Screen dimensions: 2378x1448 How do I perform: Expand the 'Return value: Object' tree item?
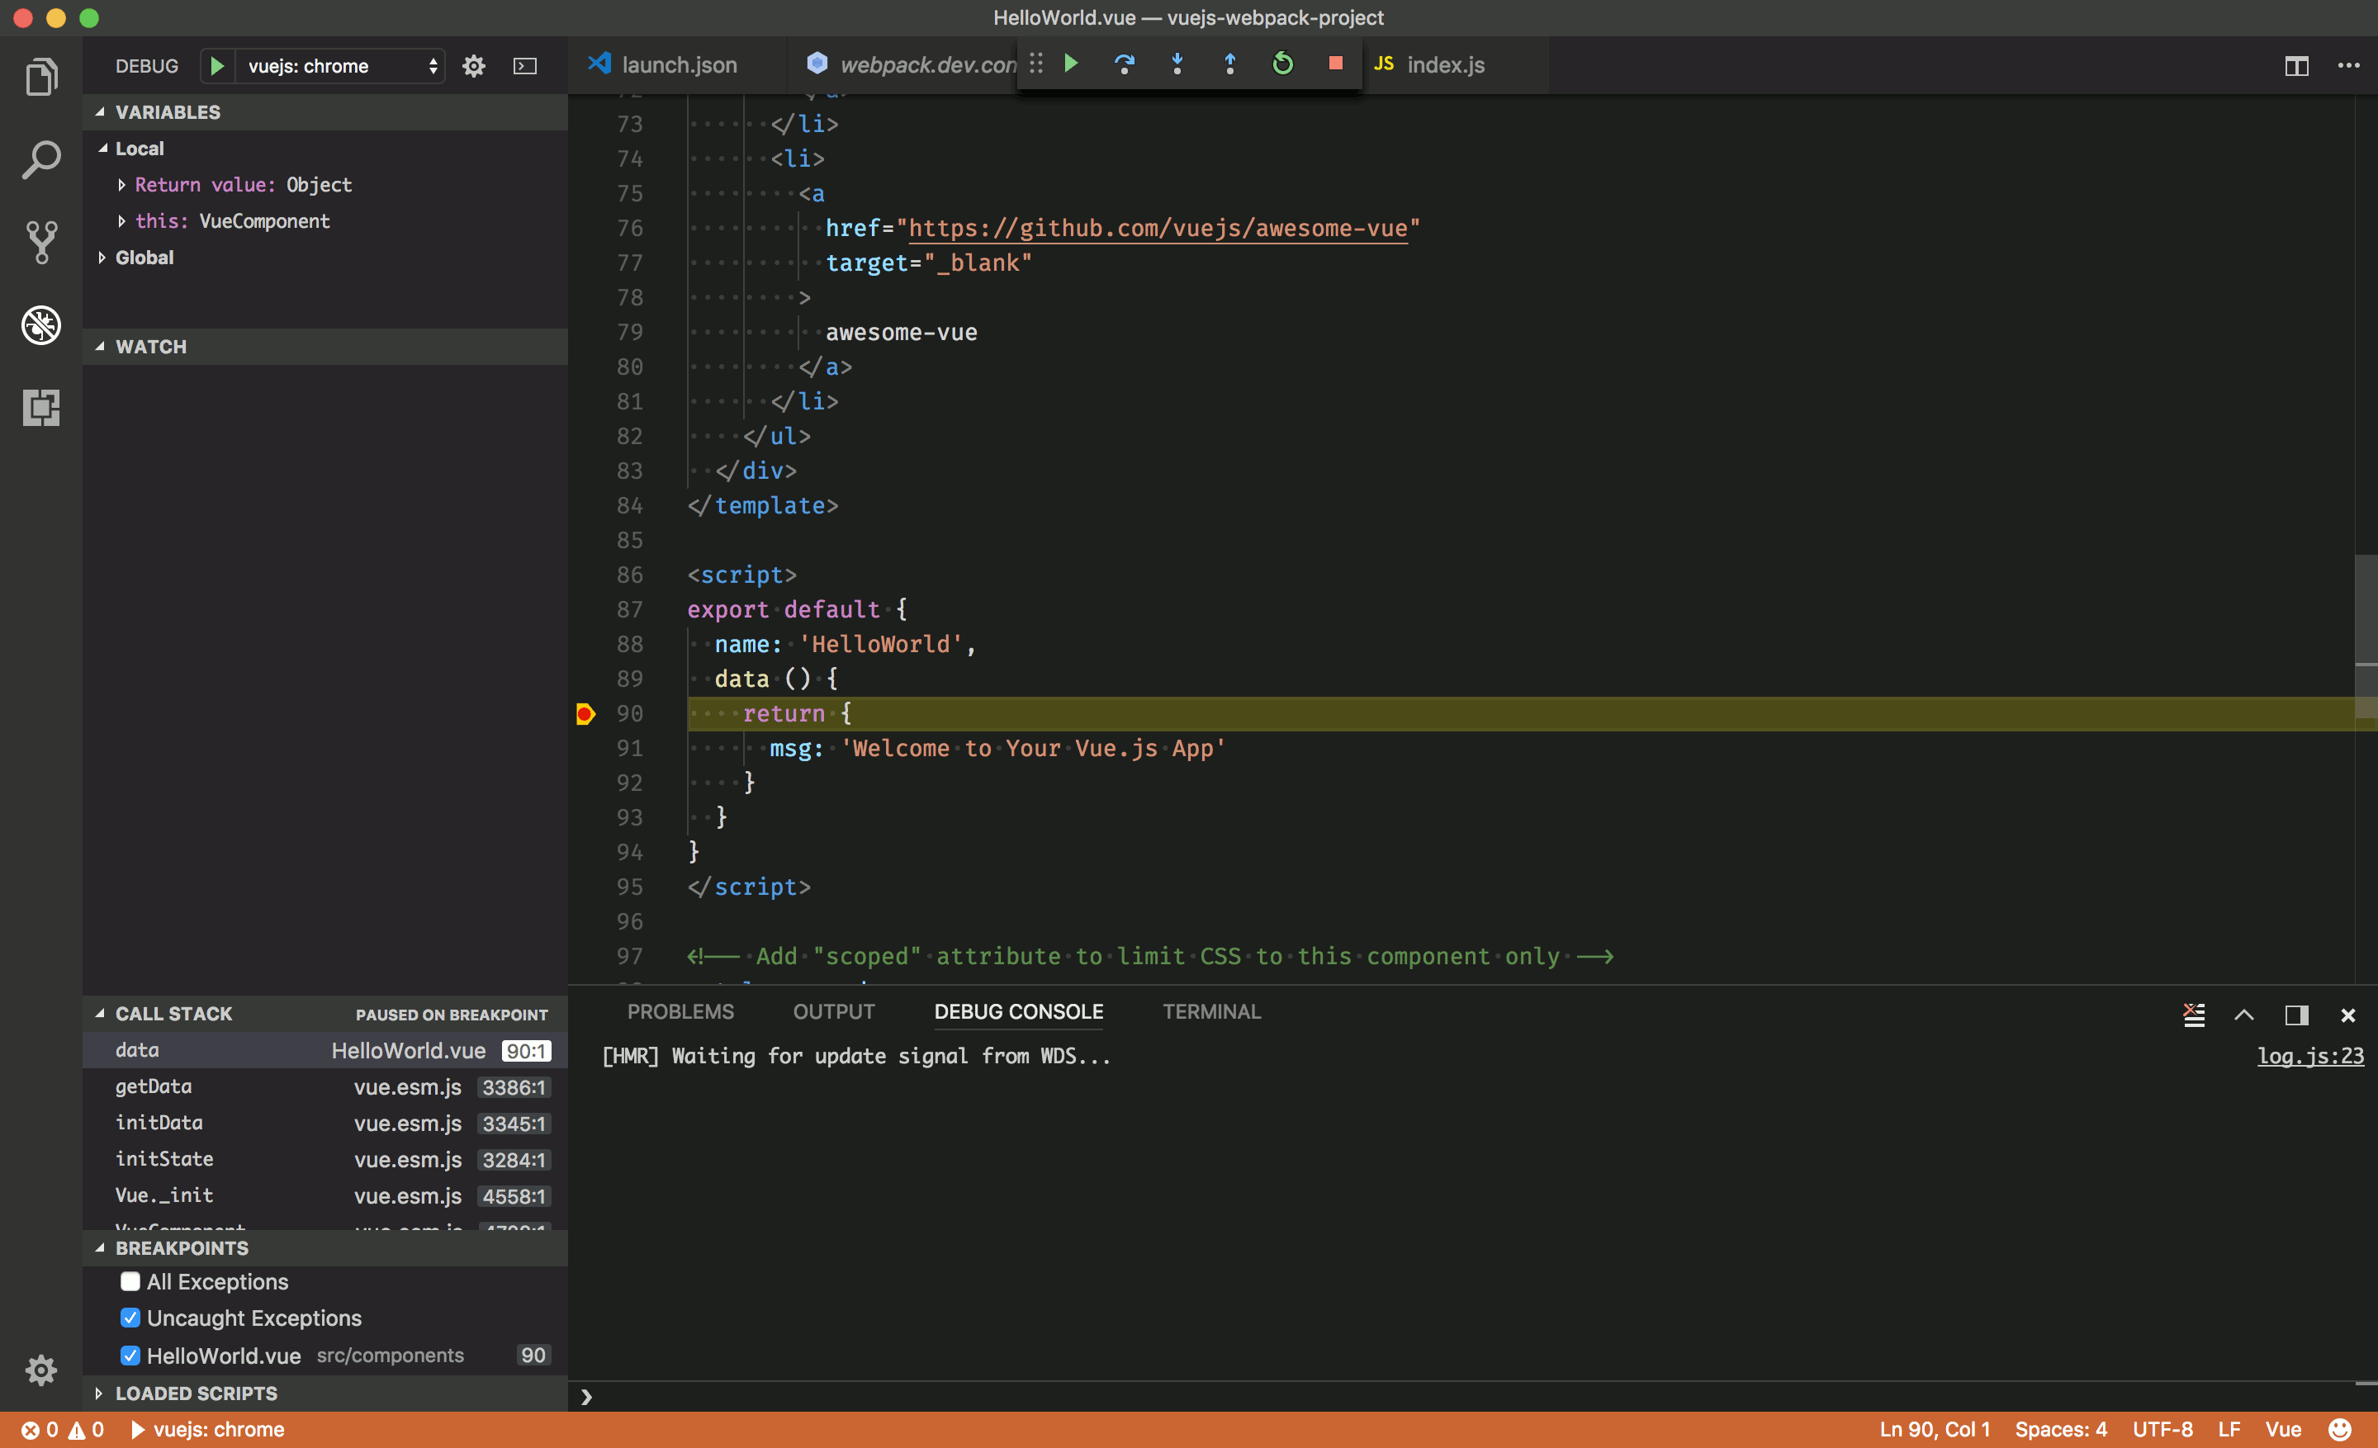coord(122,183)
